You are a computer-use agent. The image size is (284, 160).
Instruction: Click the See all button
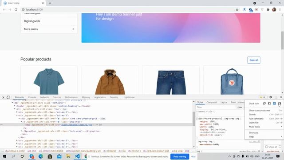[254, 60]
